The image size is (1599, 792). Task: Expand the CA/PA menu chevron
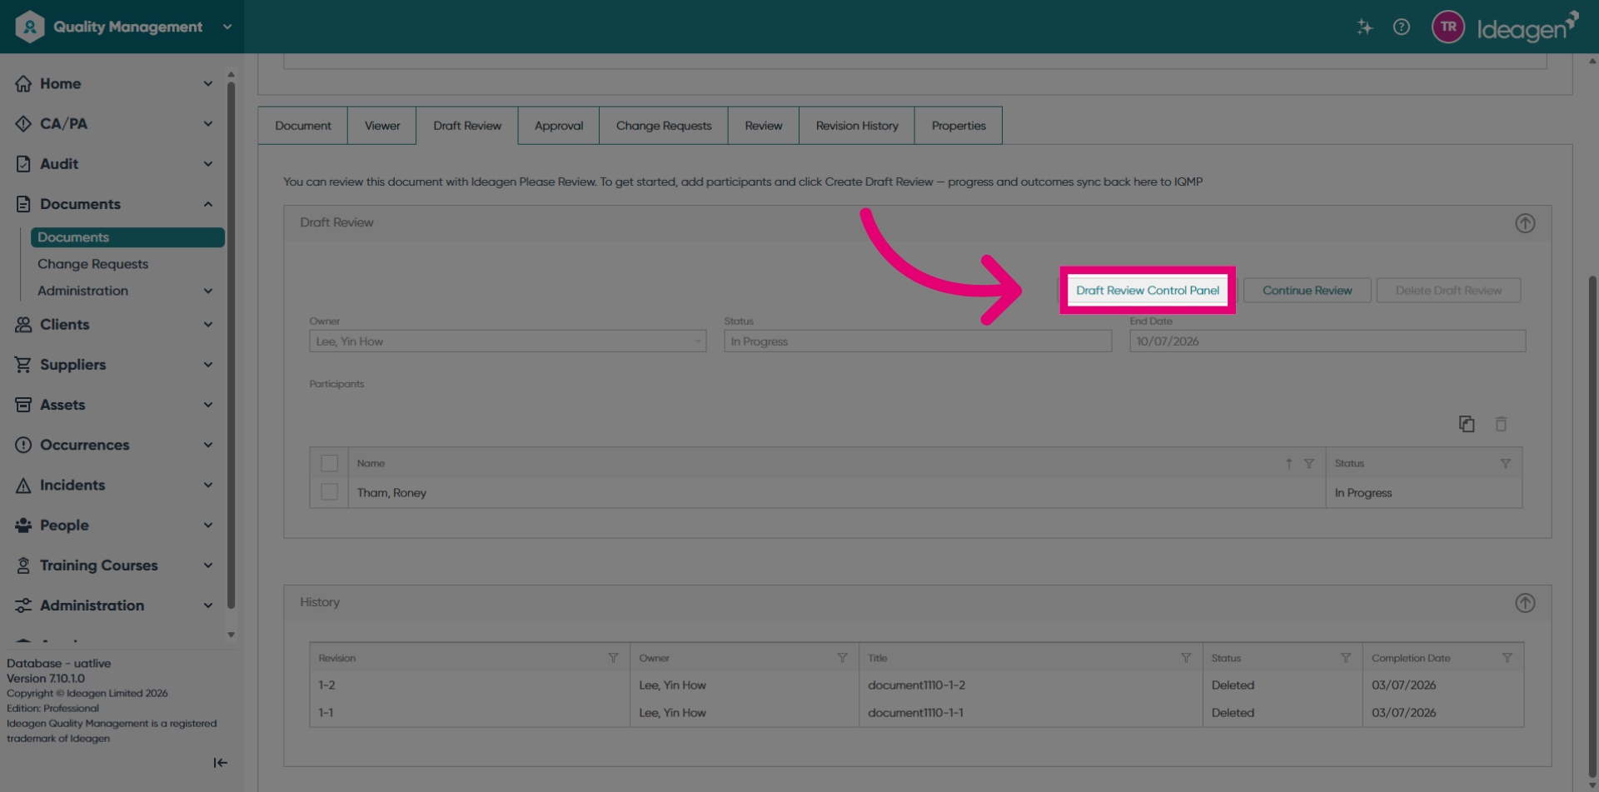point(208,123)
